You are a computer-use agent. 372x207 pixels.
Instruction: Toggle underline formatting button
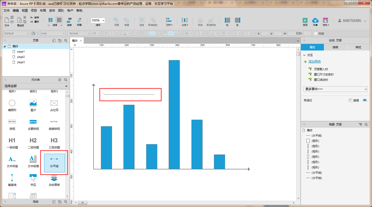(117, 33)
